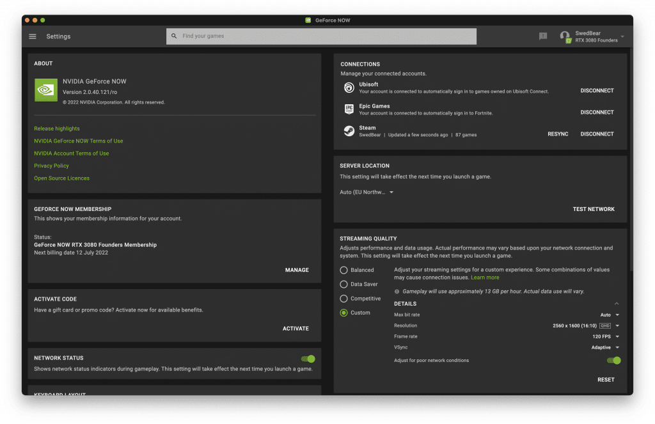Image resolution: width=655 pixels, height=424 pixels.
Task: Open the VSync dropdown
Action: pos(605,347)
